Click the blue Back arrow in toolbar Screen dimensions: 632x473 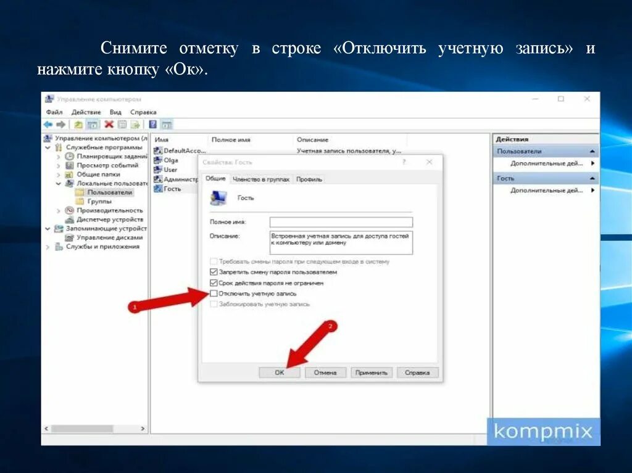tap(48, 125)
